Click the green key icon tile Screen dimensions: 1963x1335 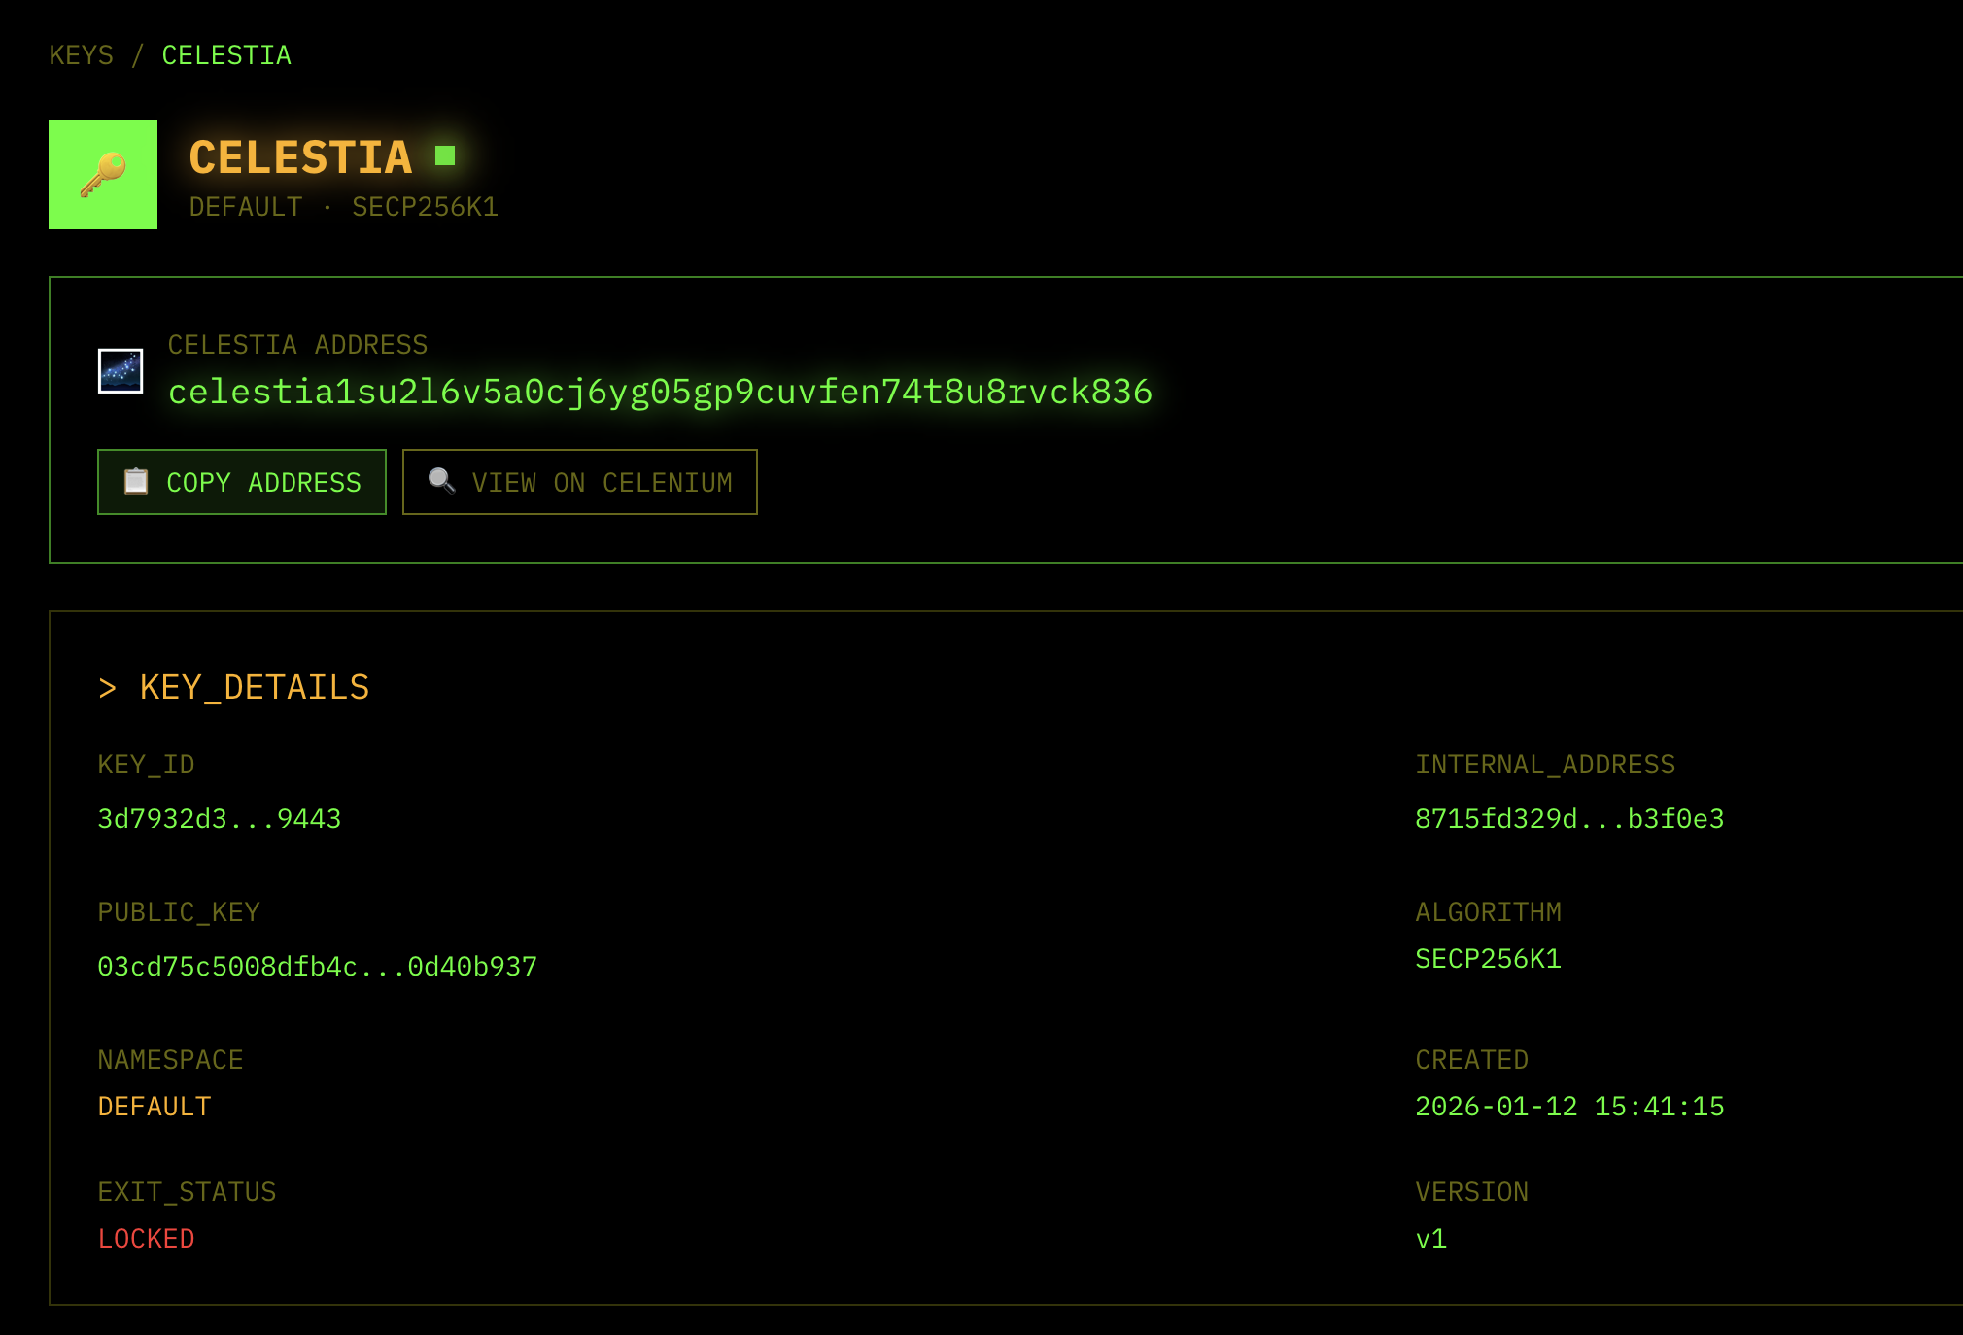[x=103, y=175]
